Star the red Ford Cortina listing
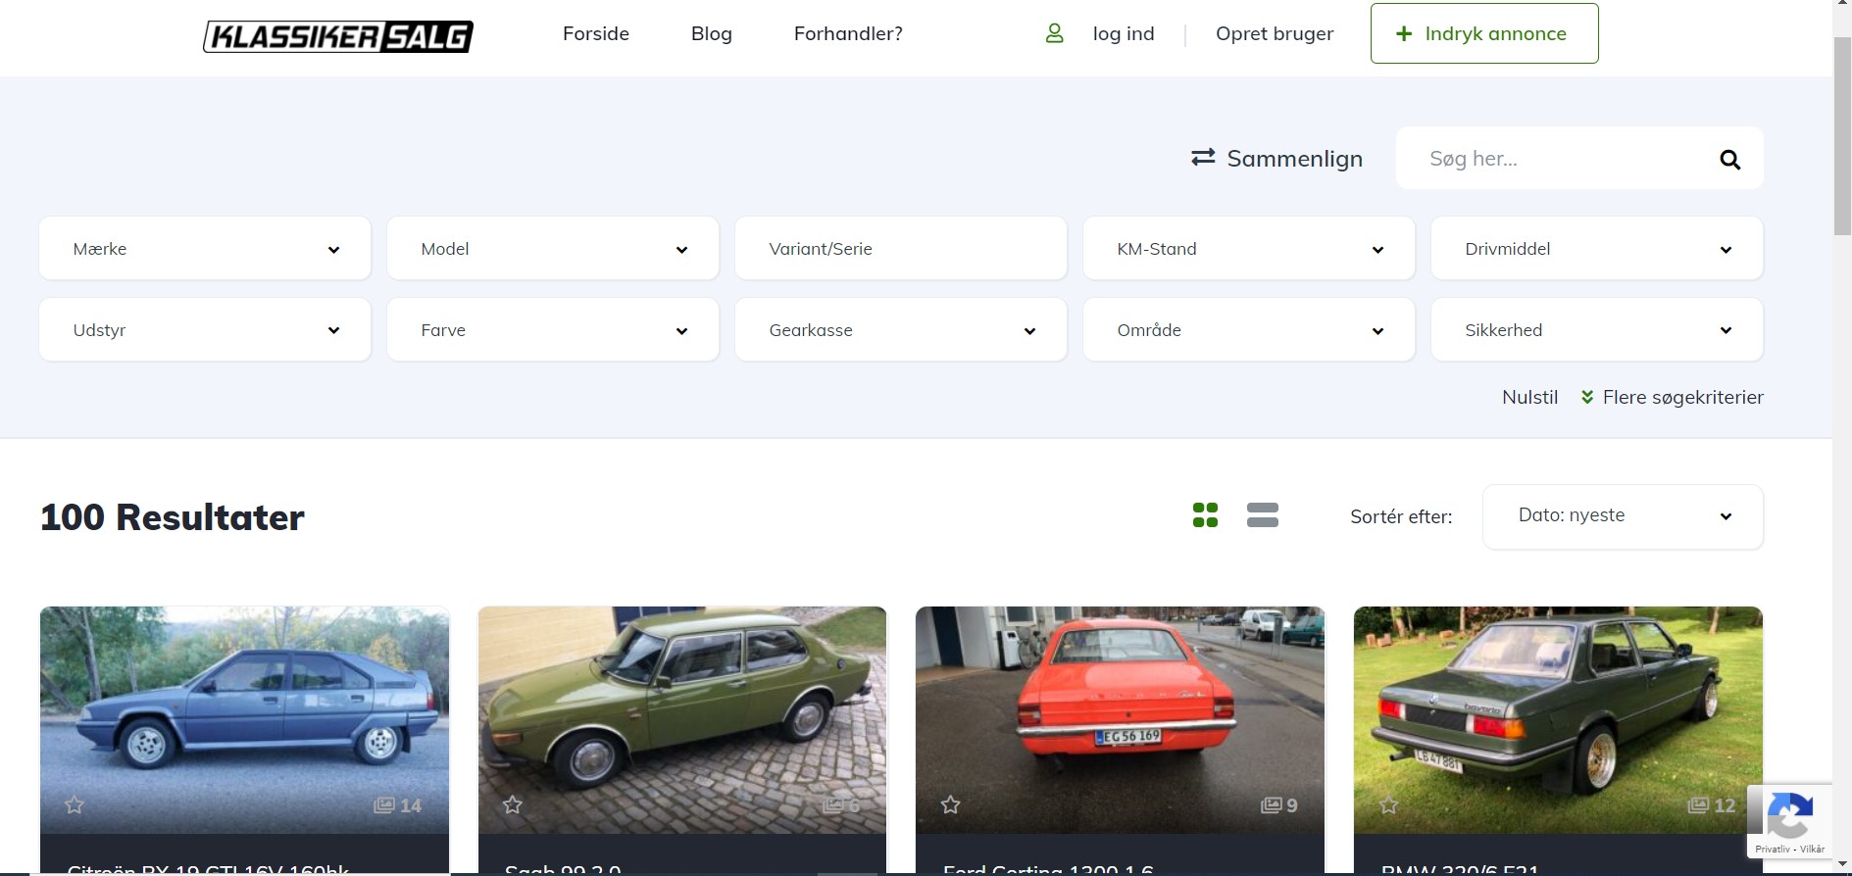1852x876 pixels. tap(950, 805)
